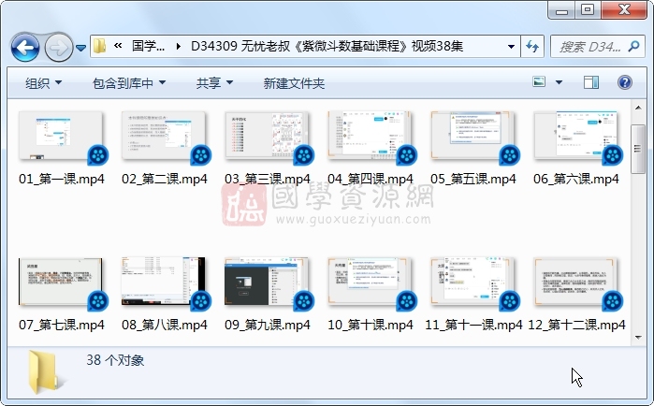Click film reel badge on 10_第十课.mp4

(407, 301)
